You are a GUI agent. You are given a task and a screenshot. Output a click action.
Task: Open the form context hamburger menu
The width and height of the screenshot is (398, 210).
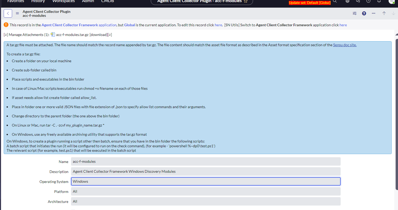(17, 13)
